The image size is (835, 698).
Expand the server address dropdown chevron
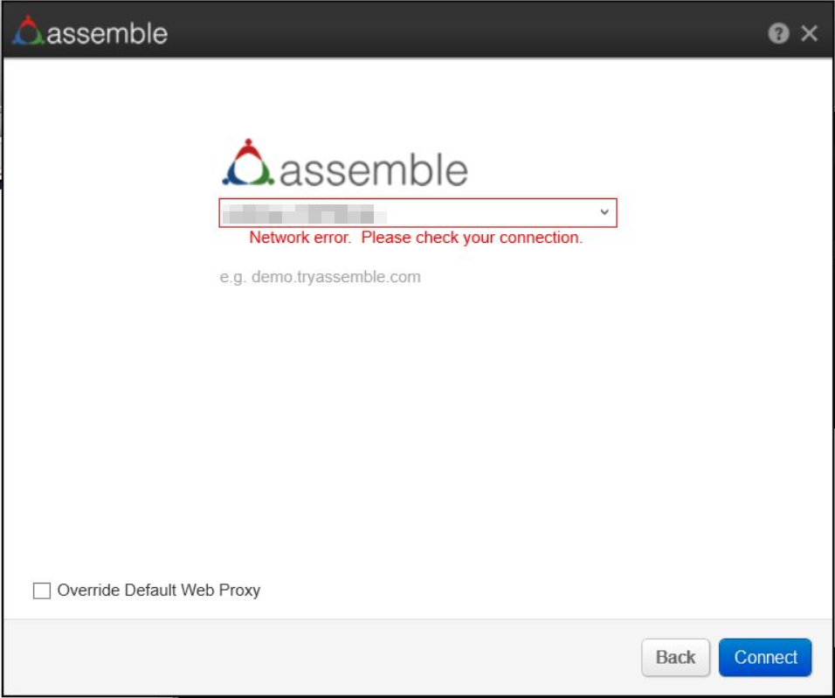[x=604, y=212]
